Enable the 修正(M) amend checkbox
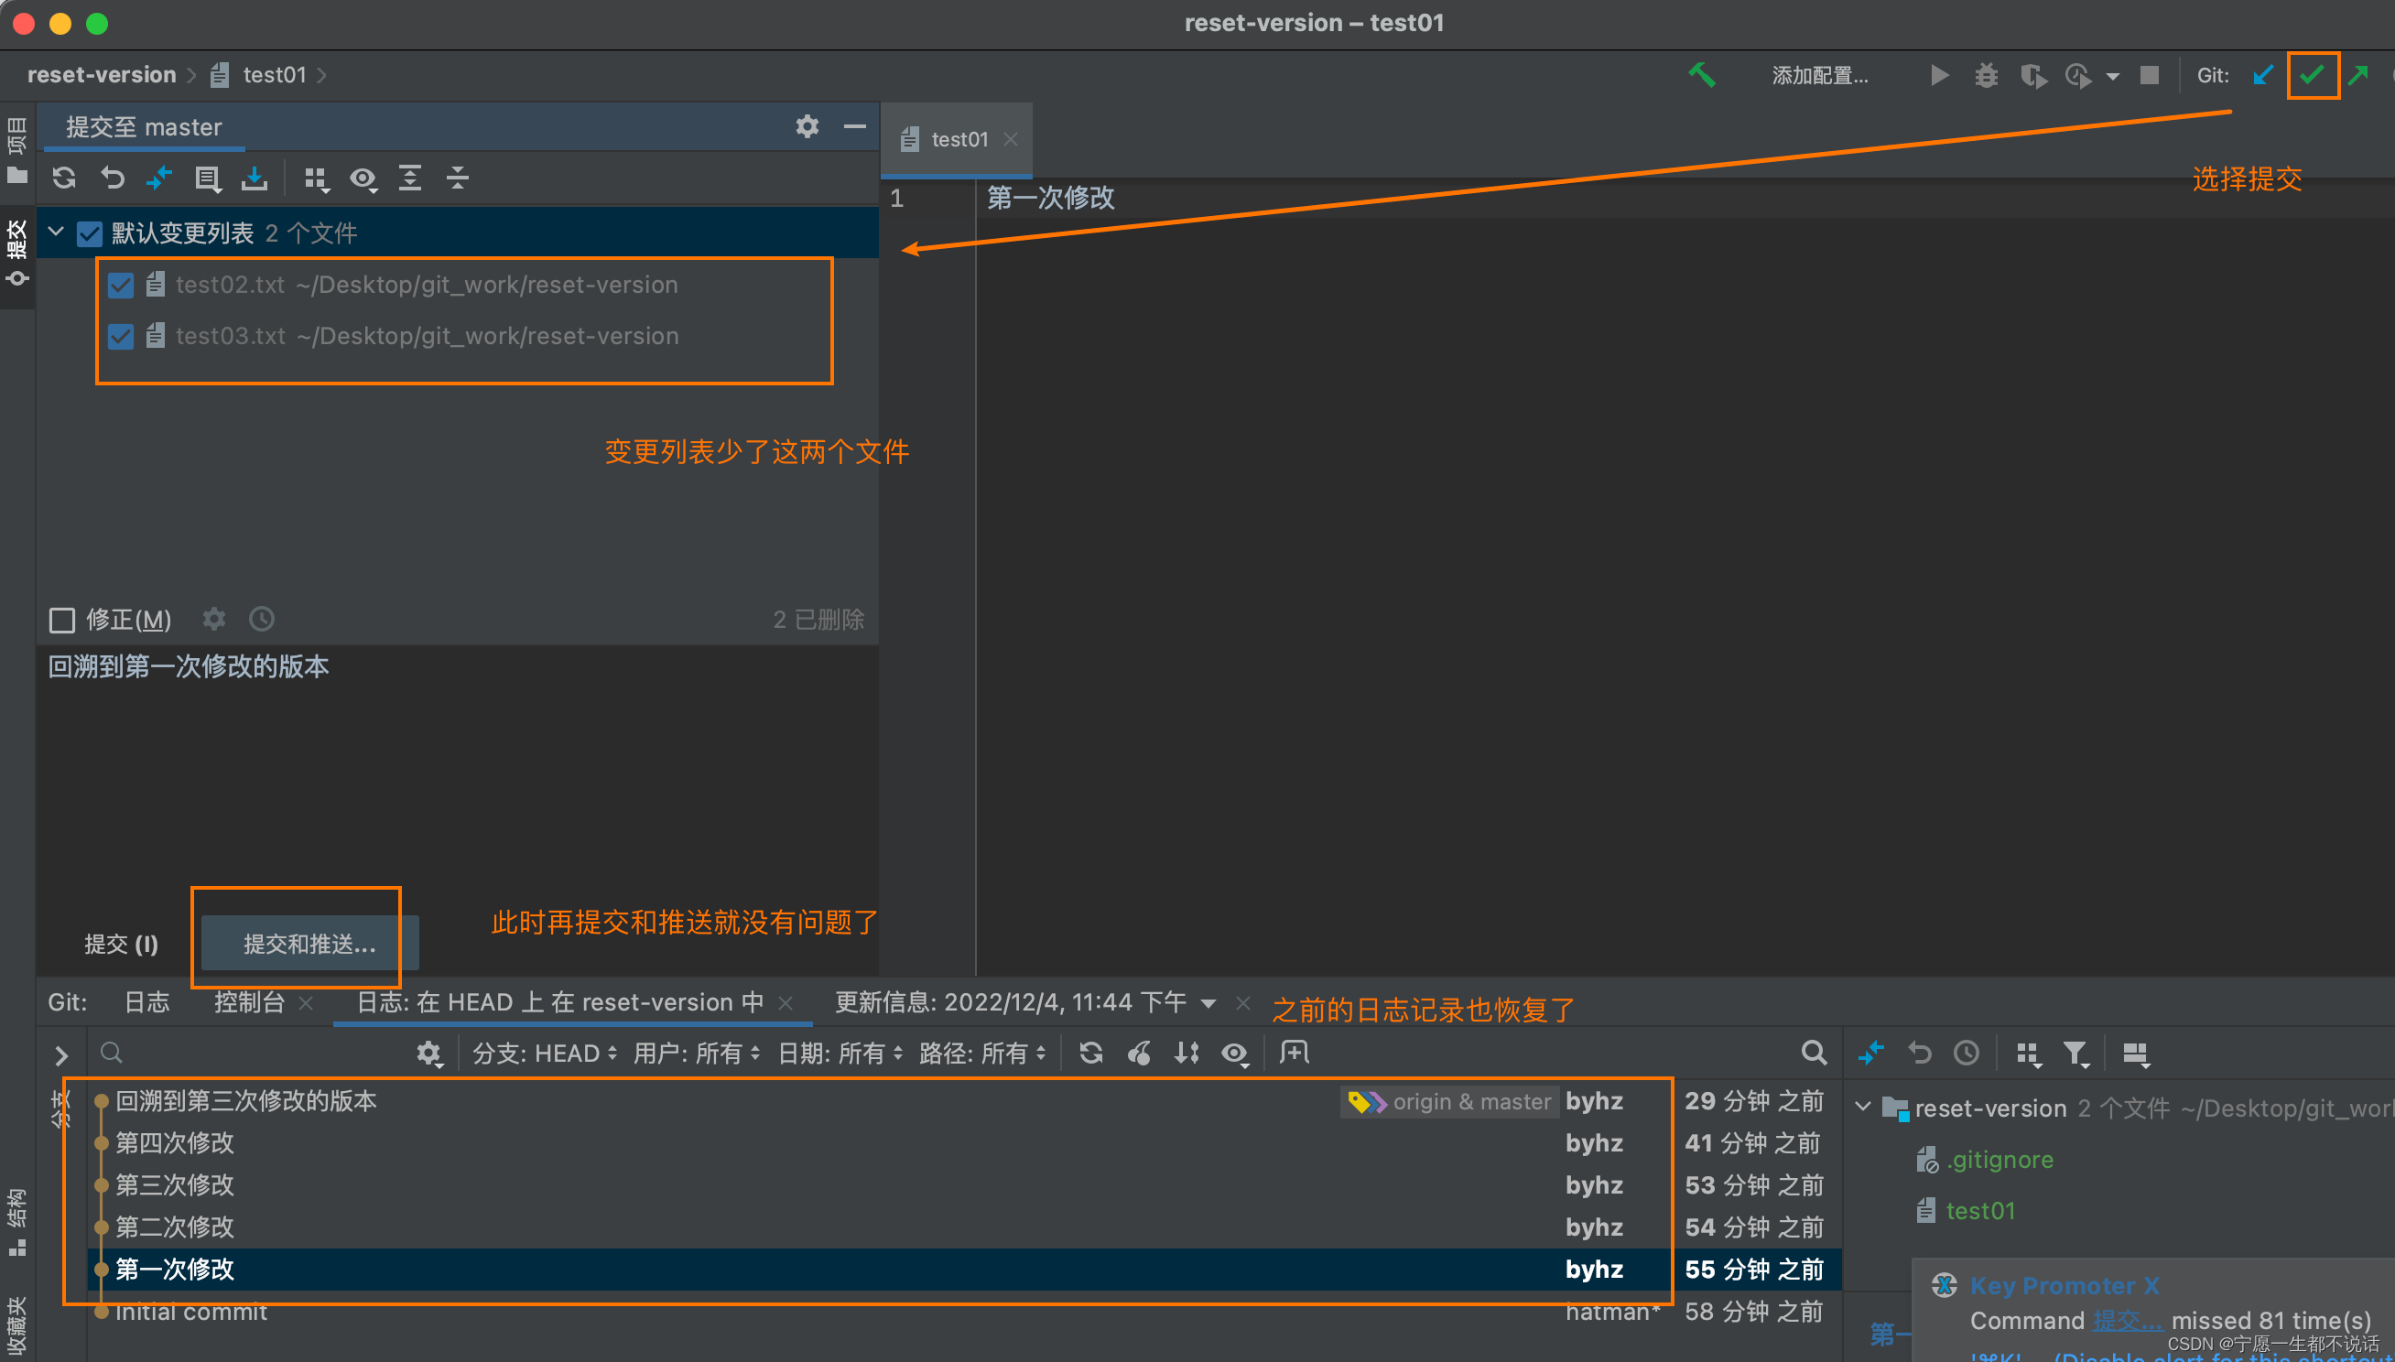 coord(61,620)
